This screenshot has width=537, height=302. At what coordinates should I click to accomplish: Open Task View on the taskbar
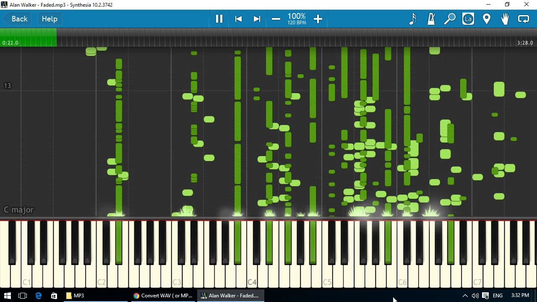coord(23,296)
